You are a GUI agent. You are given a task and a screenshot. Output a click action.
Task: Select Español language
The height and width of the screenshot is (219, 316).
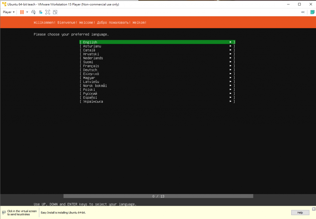pos(157,97)
